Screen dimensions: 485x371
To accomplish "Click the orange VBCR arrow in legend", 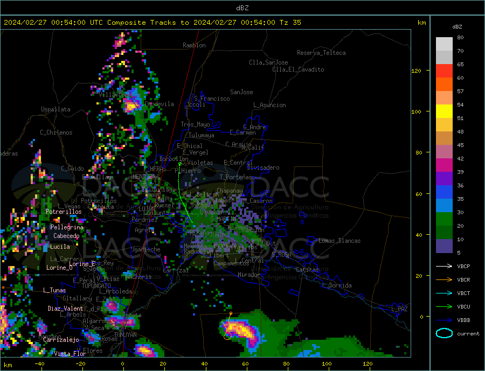I will coord(444,280).
